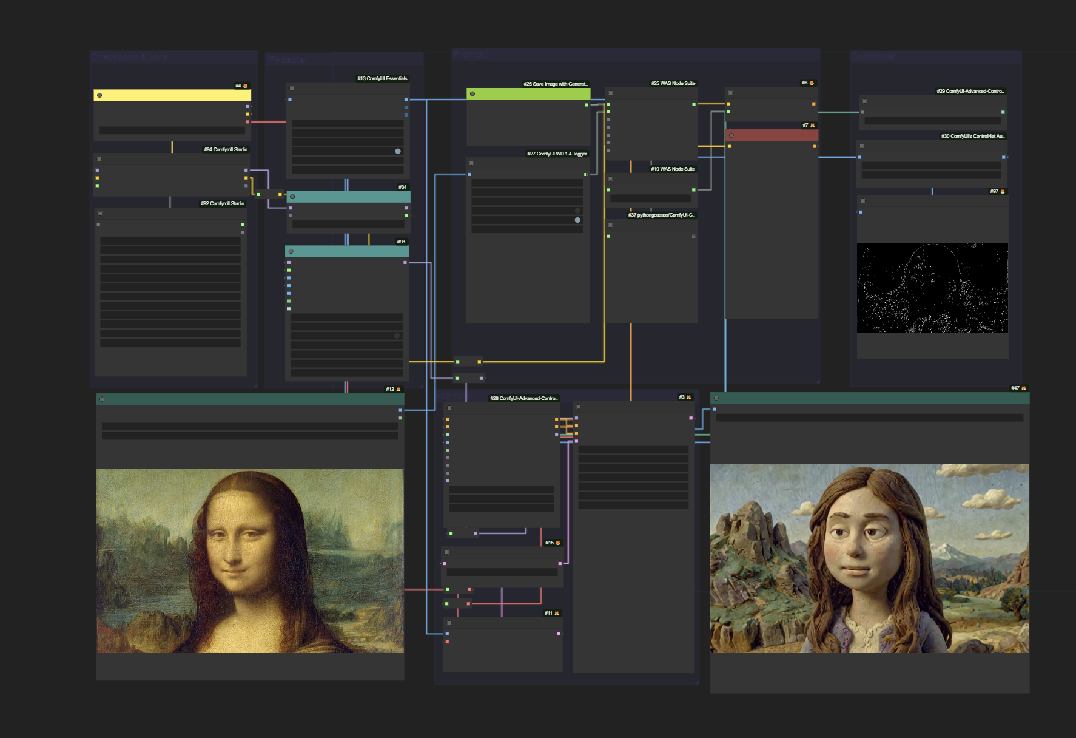Click the fox badge icon on node #3
The height and width of the screenshot is (738, 1076).
click(688, 398)
